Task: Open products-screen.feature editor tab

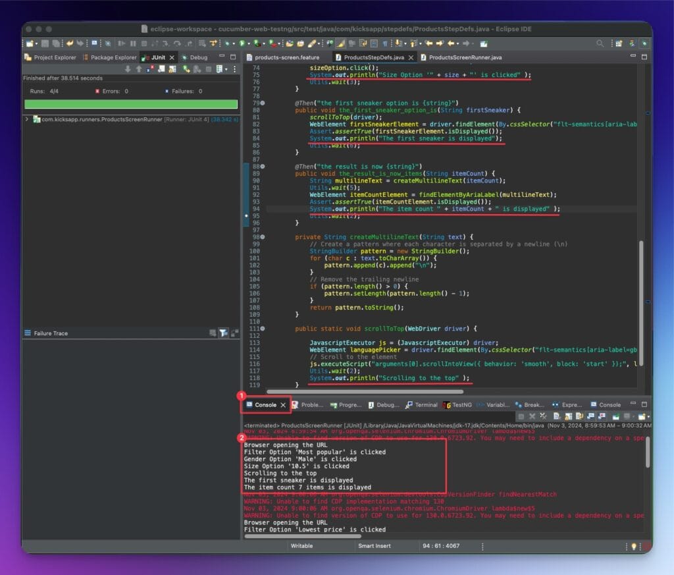Action: pos(283,57)
